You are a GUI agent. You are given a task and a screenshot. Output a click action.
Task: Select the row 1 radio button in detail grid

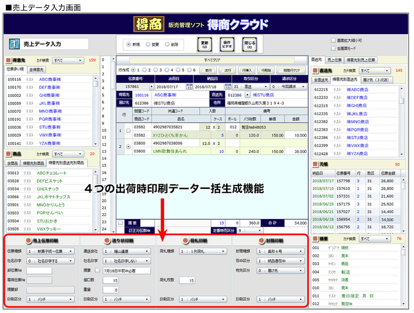coord(128,131)
